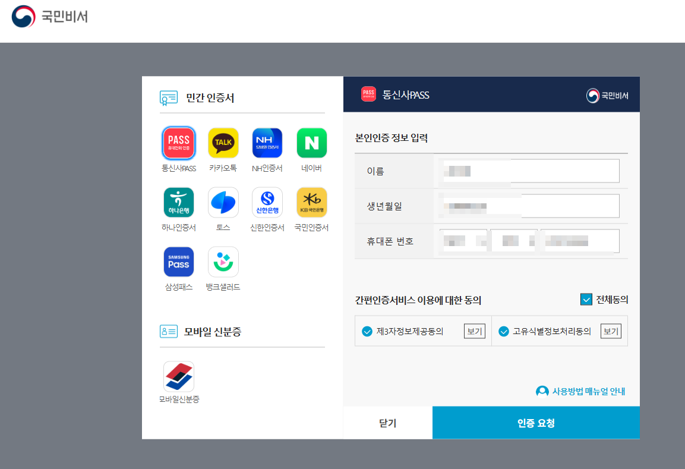Pick the 네이버 green N icon
The height and width of the screenshot is (469, 685).
click(311, 143)
